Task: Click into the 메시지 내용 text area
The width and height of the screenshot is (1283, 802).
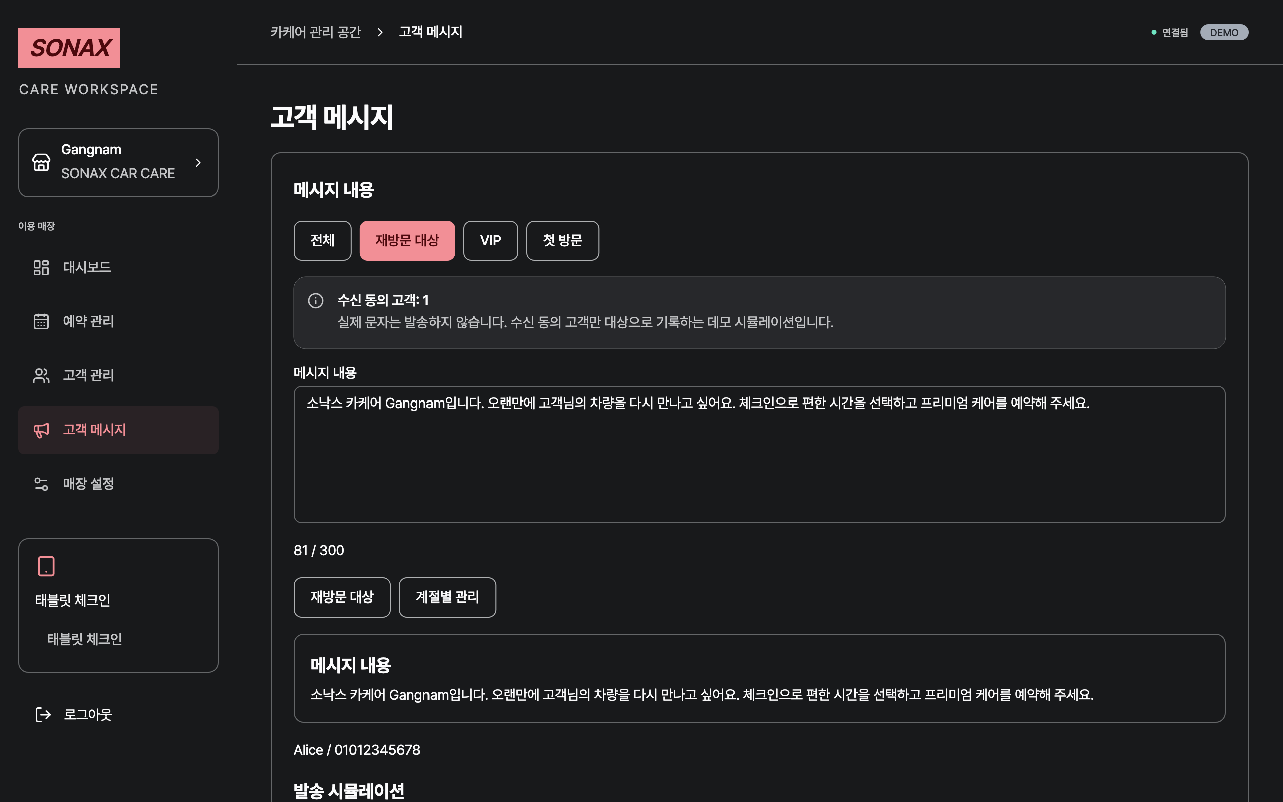Action: click(x=759, y=455)
